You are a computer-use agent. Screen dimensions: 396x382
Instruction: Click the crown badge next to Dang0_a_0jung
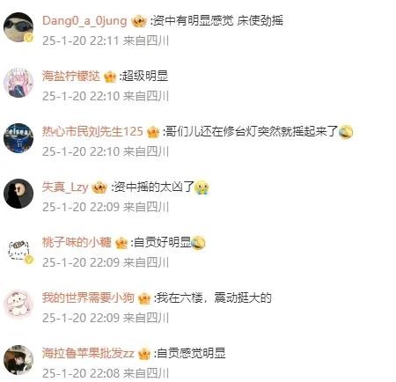pyautogui.click(x=138, y=21)
